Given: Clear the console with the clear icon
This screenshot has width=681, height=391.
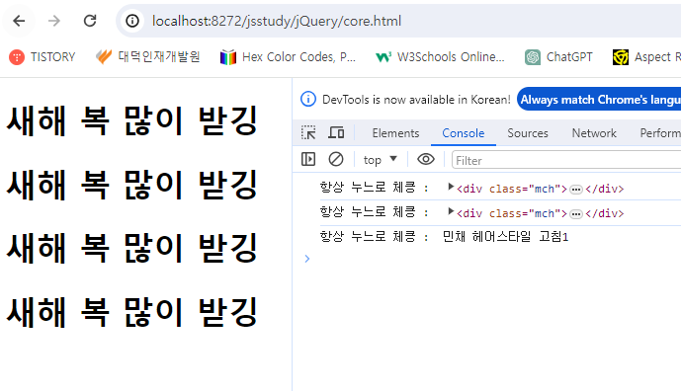Looking at the screenshot, I should [336, 159].
